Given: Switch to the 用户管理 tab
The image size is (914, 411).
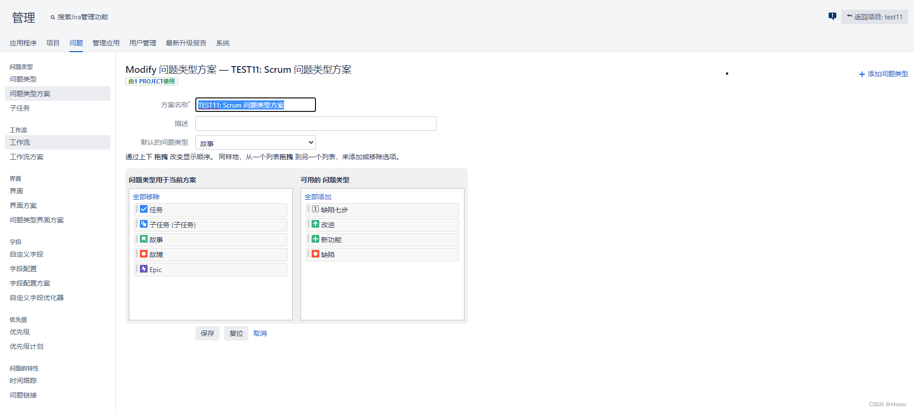Looking at the screenshot, I should click(142, 43).
